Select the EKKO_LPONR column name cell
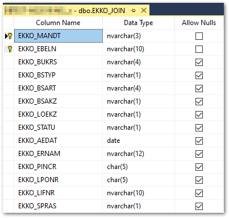 59,180
